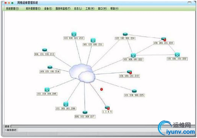Click the standalone red alarm dot

(x=102, y=89)
